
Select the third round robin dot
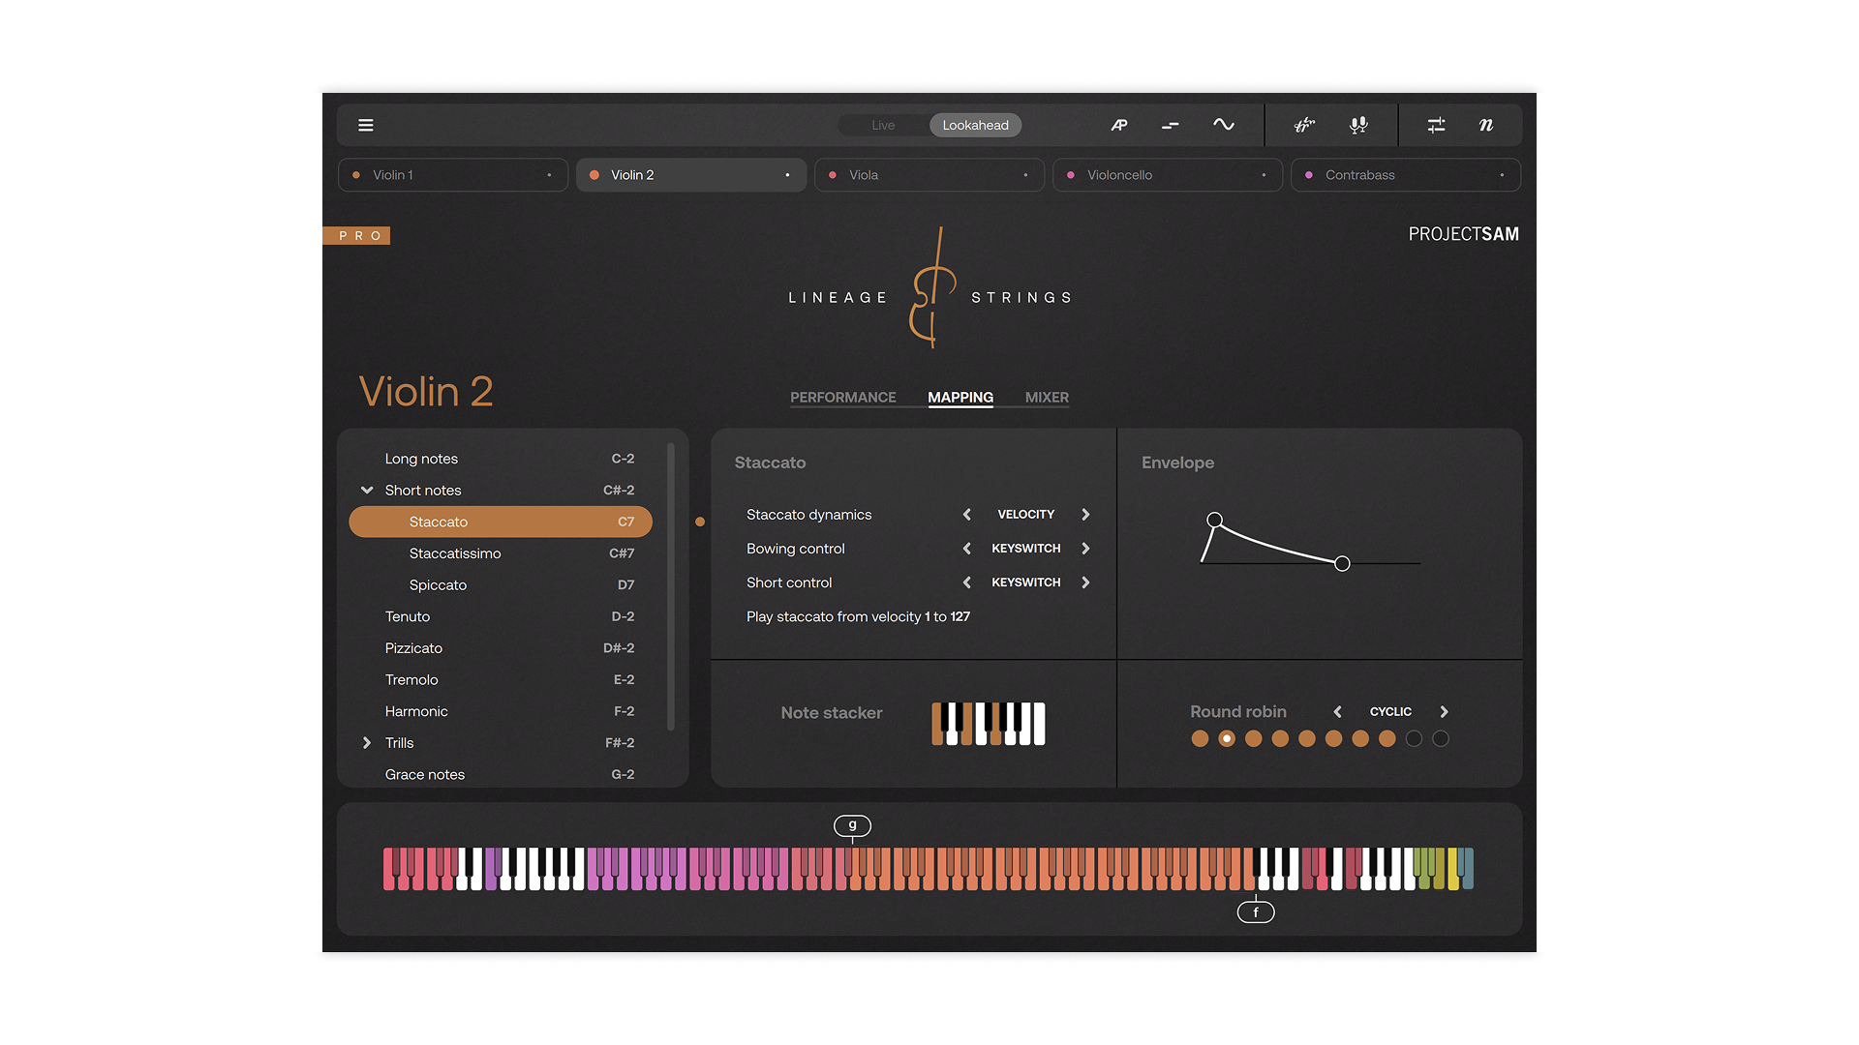coord(1254,739)
